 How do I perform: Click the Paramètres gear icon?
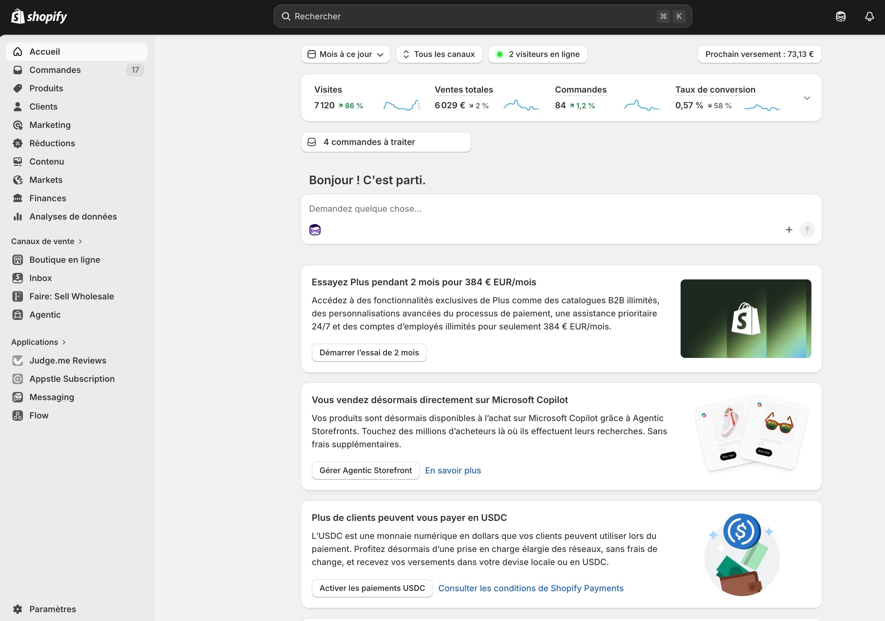tap(18, 609)
